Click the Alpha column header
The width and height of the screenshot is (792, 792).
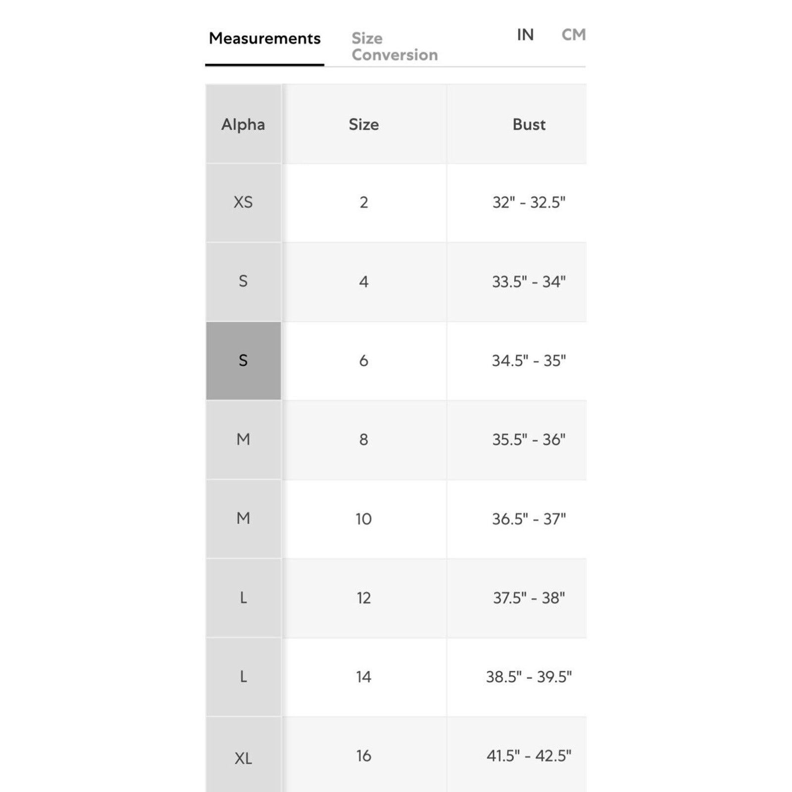click(x=243, y=124)
